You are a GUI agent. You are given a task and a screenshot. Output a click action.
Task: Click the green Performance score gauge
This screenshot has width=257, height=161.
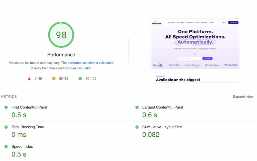click(x=61, y=35)
